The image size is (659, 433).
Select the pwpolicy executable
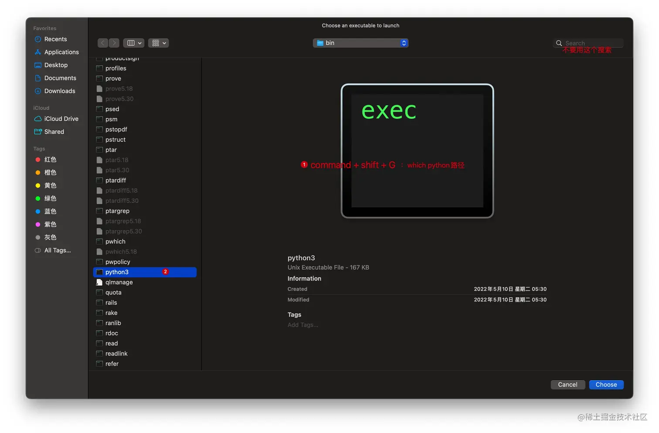145,262
